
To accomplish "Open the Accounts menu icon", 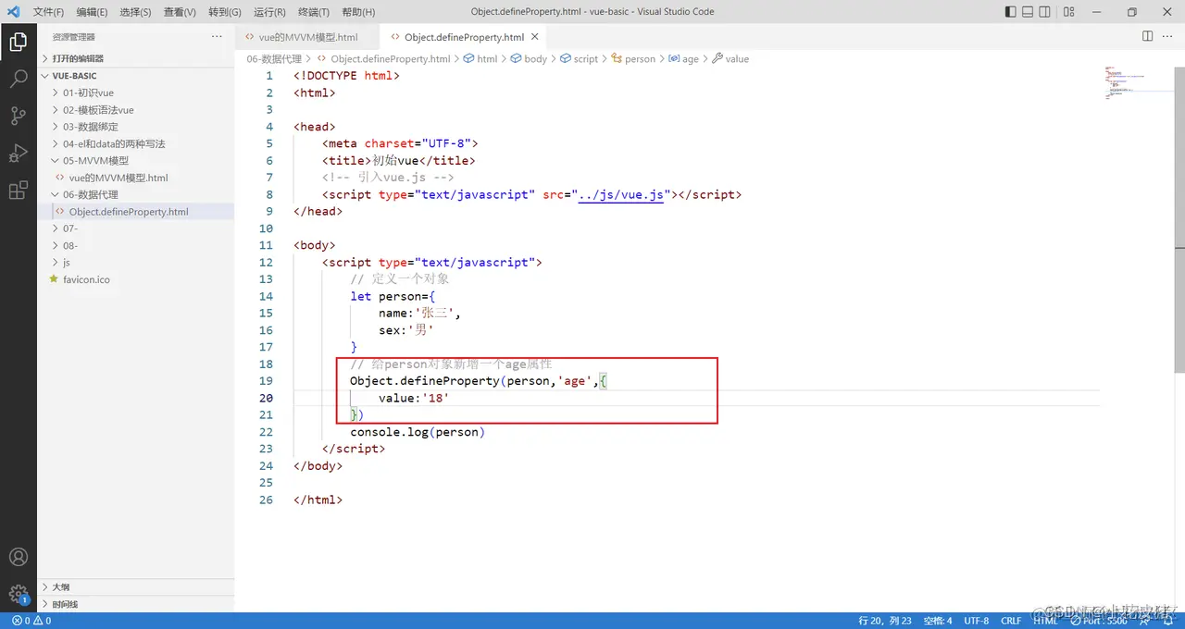I will (18, 557).
